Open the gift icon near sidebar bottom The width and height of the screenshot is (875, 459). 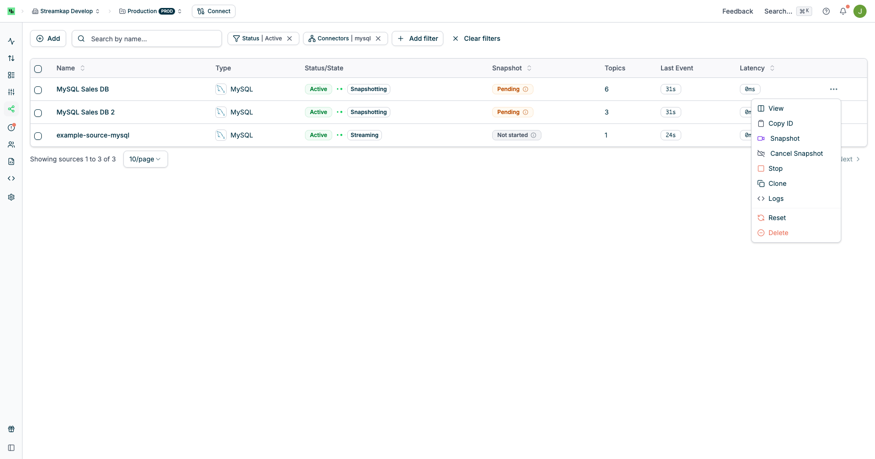pyautogui.click(x=11, y=428)
